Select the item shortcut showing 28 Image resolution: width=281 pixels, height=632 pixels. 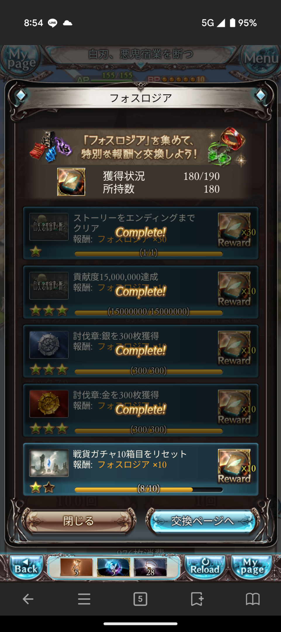pos(150,567)
